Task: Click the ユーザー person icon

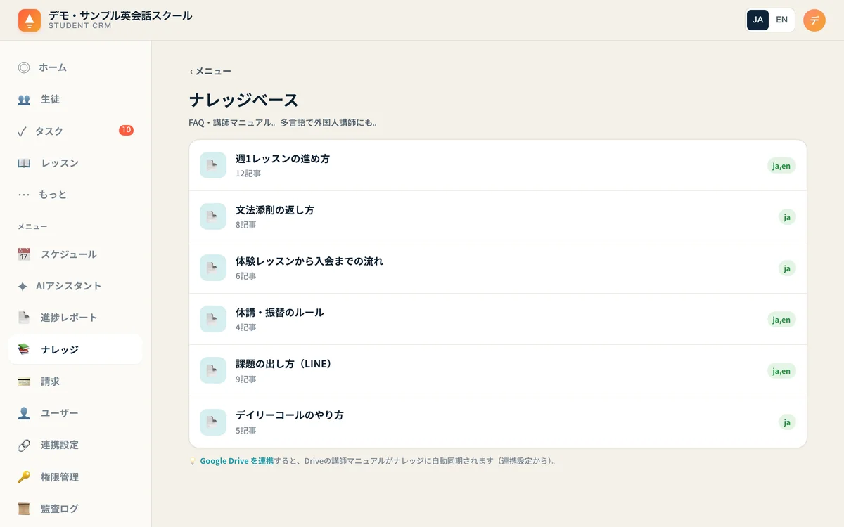Action: point(24,413)
